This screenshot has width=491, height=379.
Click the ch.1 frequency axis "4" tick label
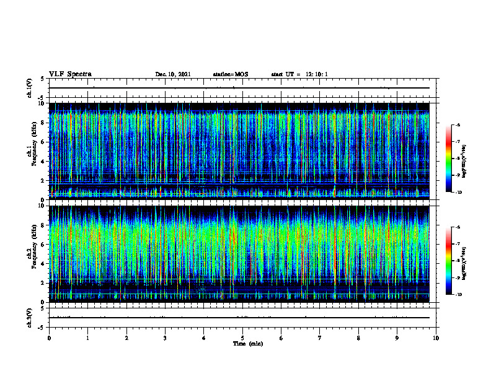(x=43, y=162)
